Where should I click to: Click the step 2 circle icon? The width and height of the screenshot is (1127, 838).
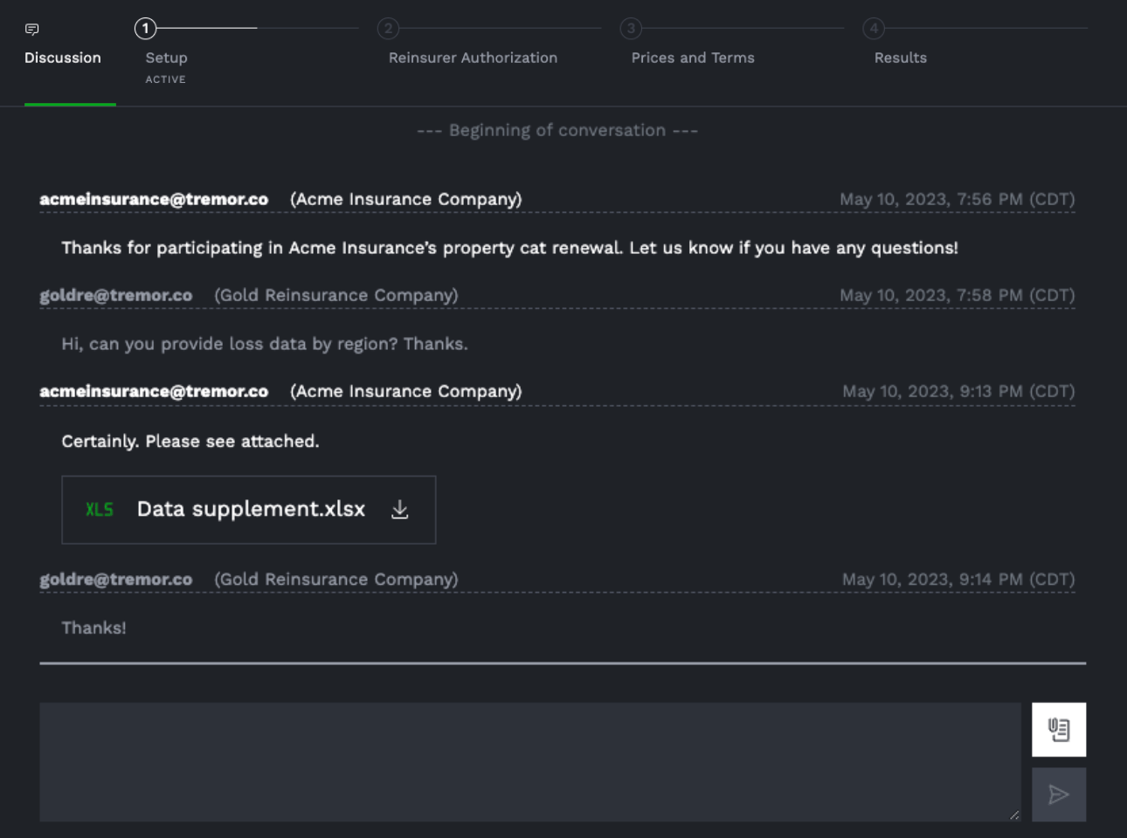pyautogui.click(x=388, y=28)
